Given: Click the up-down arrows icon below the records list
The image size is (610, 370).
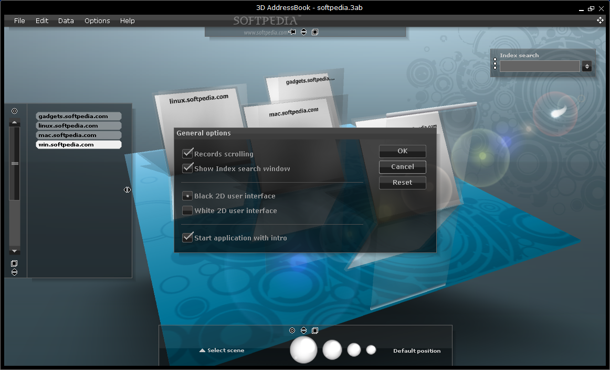Looking at the screenshot, I should coord(14,272).
